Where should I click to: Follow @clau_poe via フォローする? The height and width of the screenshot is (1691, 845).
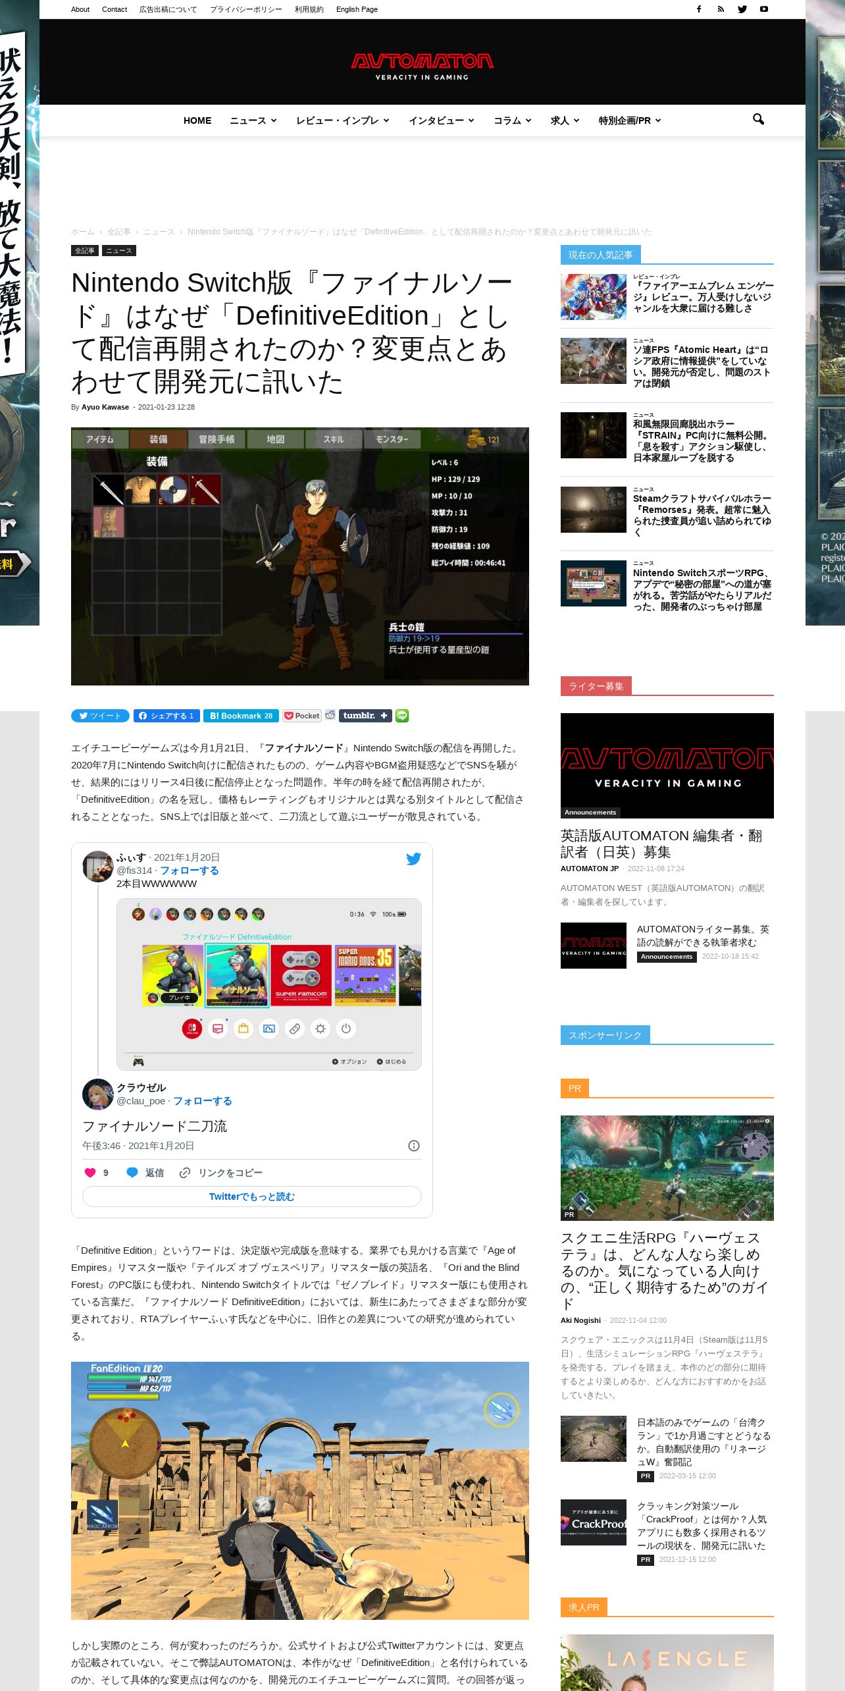203,1101
